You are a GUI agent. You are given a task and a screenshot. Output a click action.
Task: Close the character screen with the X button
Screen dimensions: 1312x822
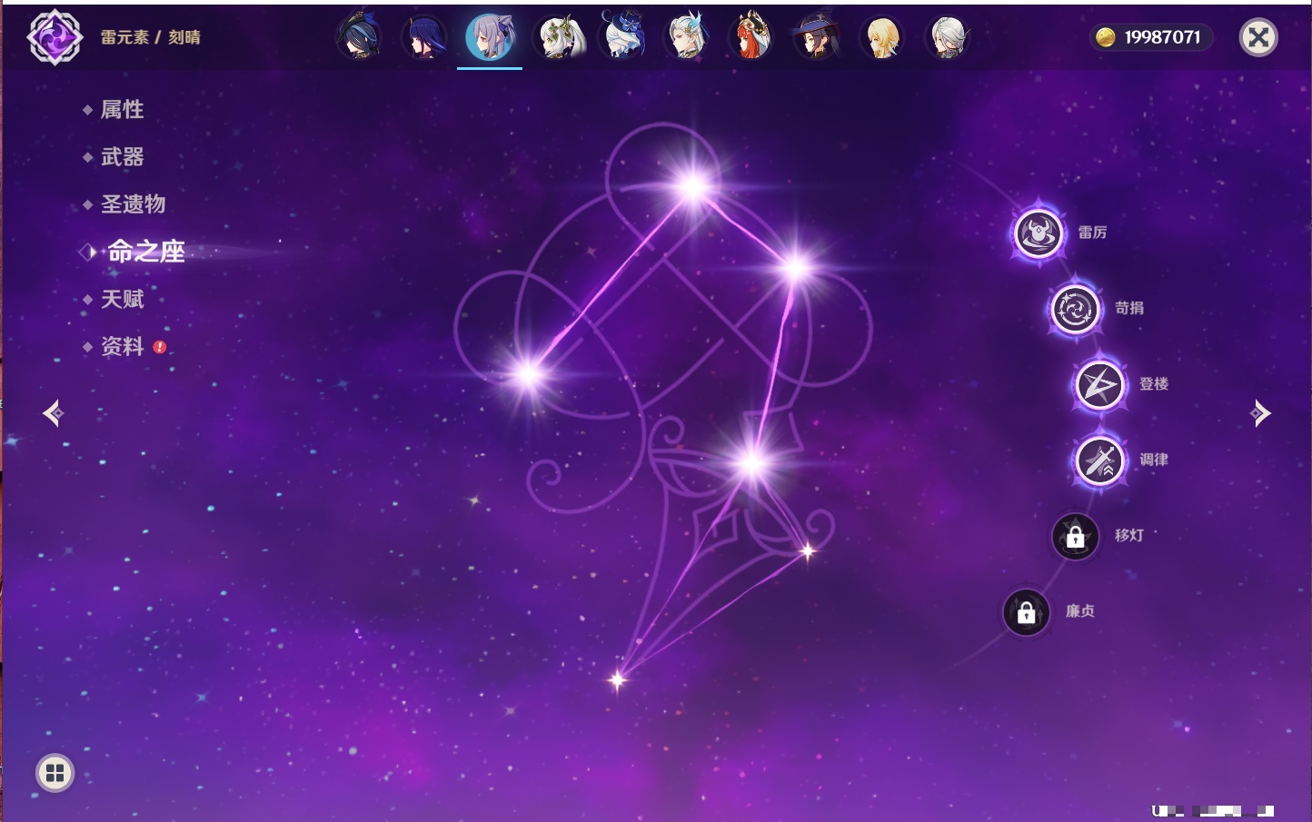pyautogui.click(x=1258, y=37)
